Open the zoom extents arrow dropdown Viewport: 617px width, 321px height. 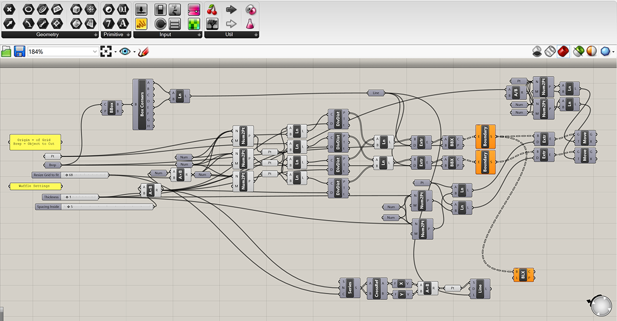click(x=116, y=52)
